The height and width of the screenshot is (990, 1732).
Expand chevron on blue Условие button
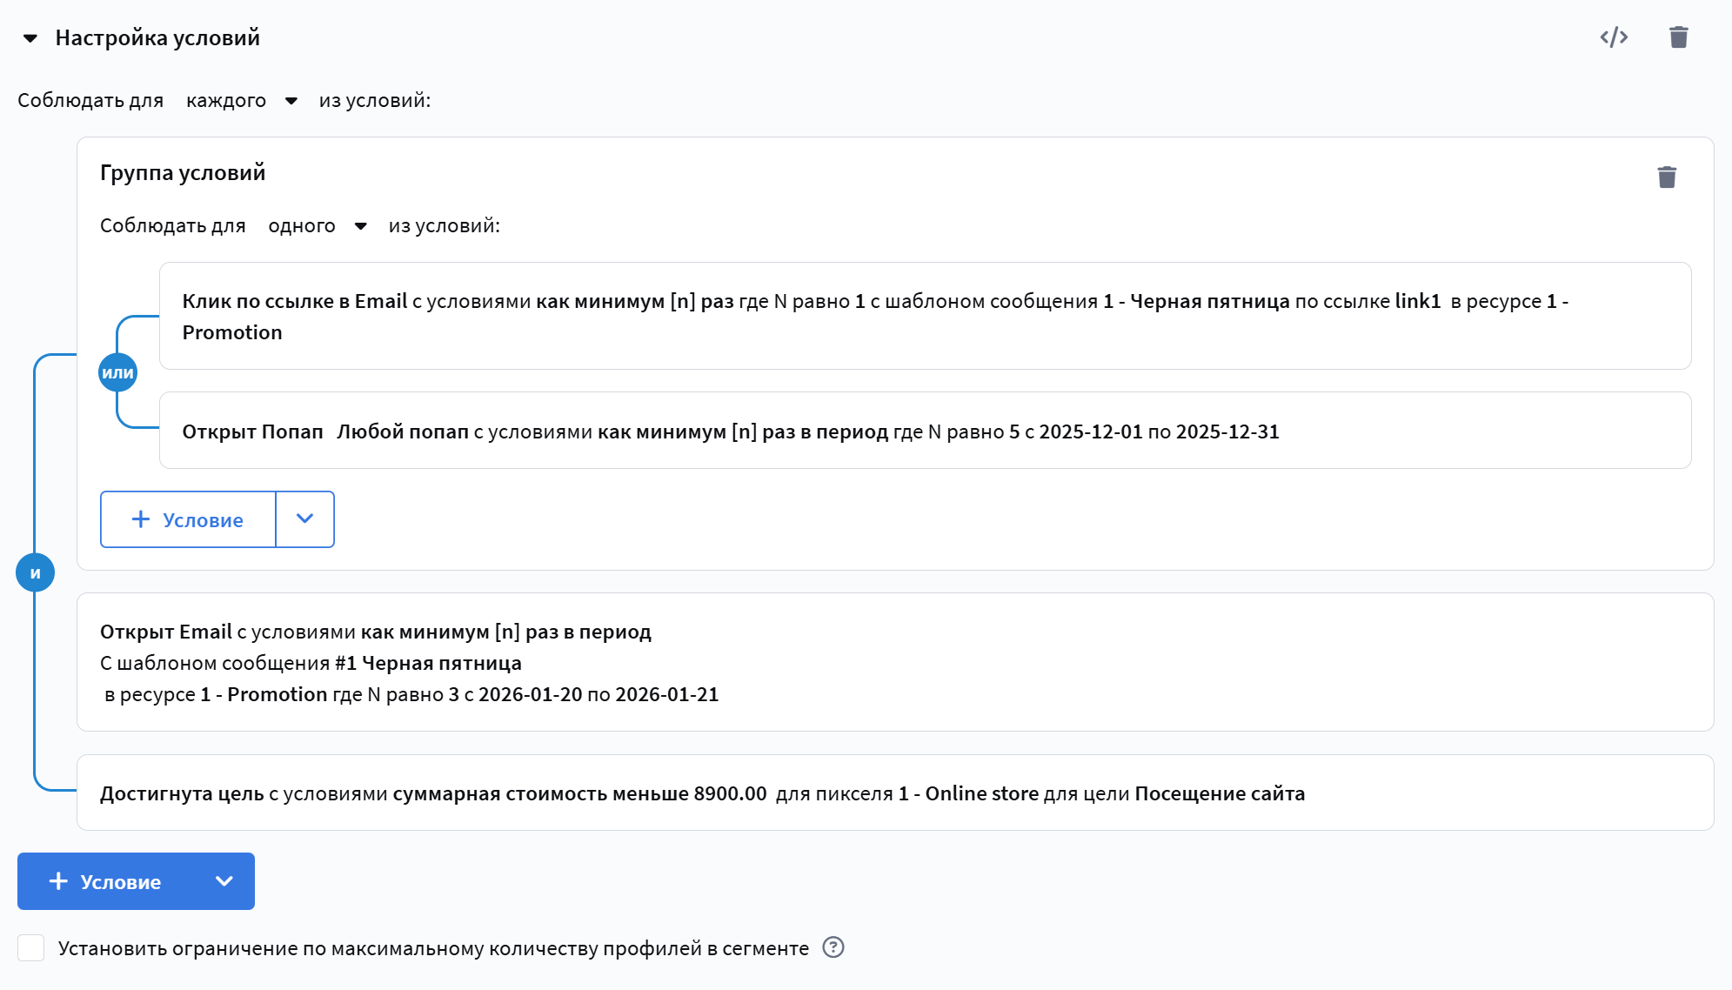coord(224,881)
